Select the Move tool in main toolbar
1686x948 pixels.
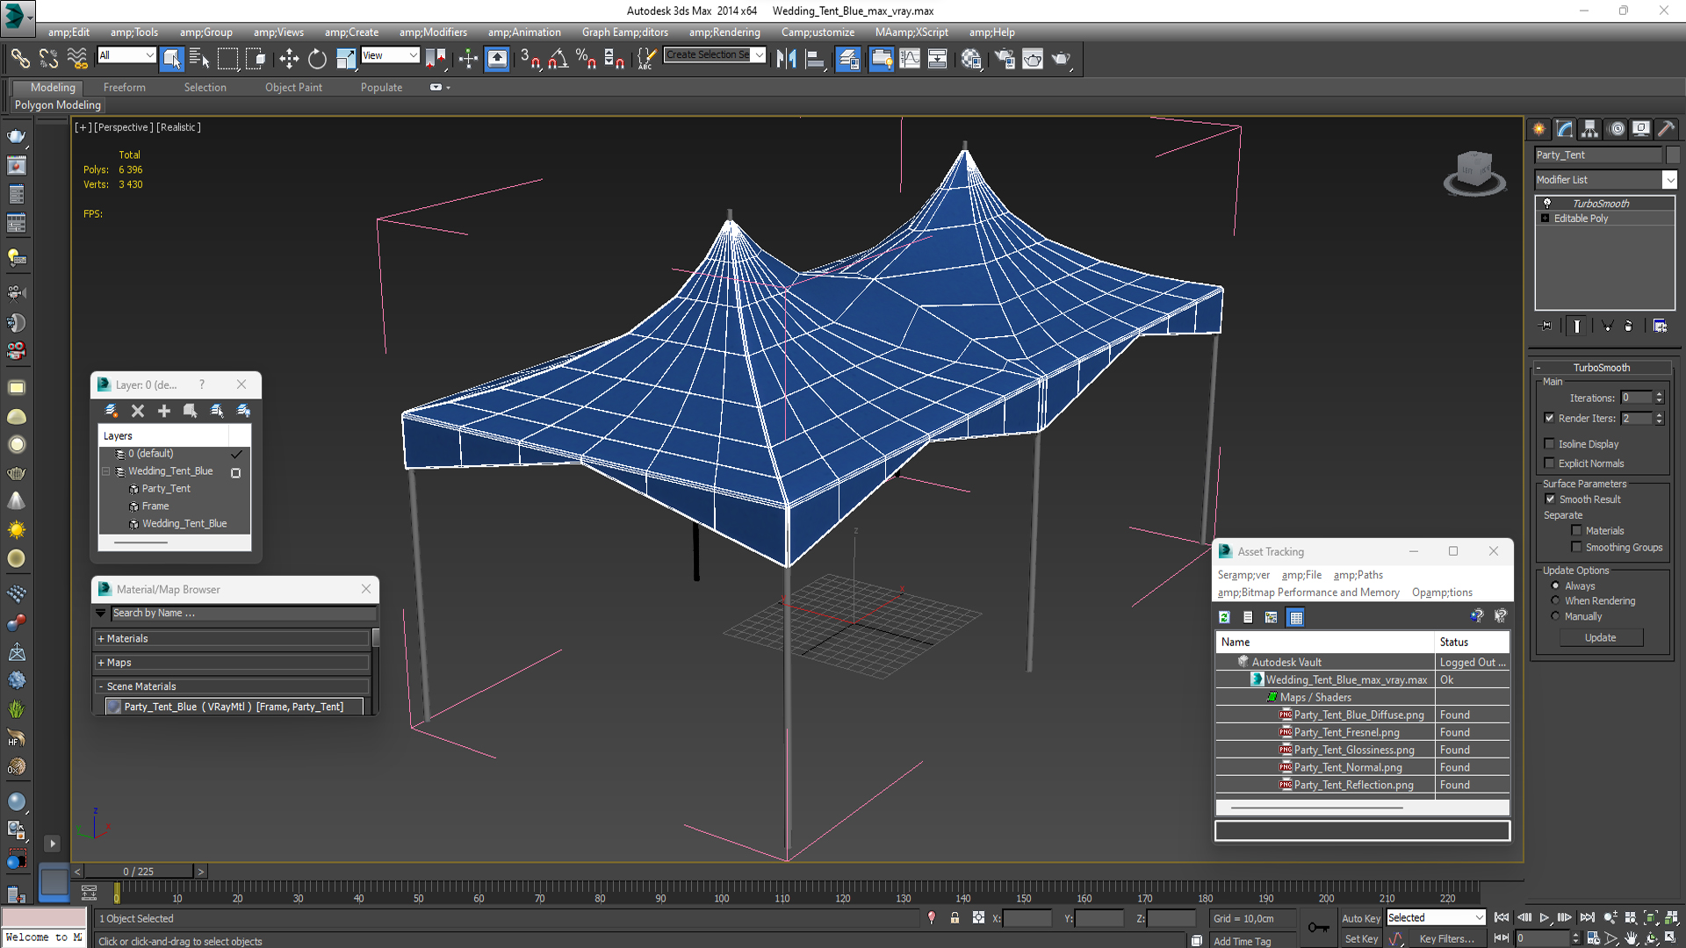tap(289, 59)
